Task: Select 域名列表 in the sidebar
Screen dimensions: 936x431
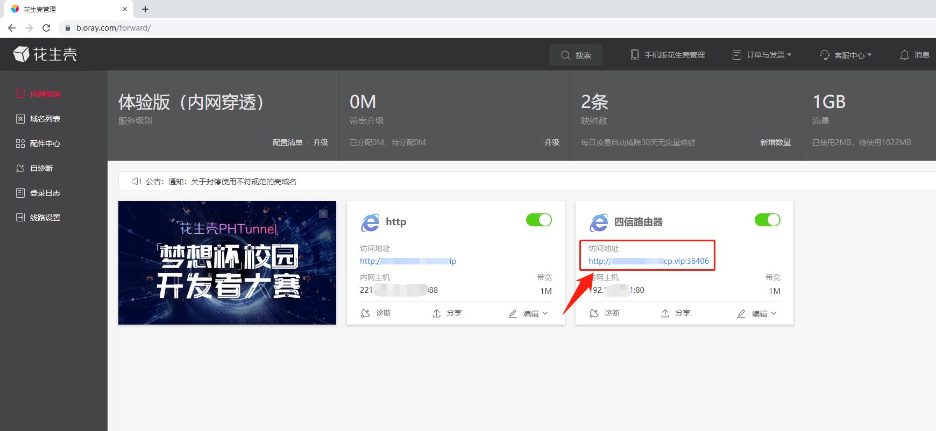Action: coord(45,119)
